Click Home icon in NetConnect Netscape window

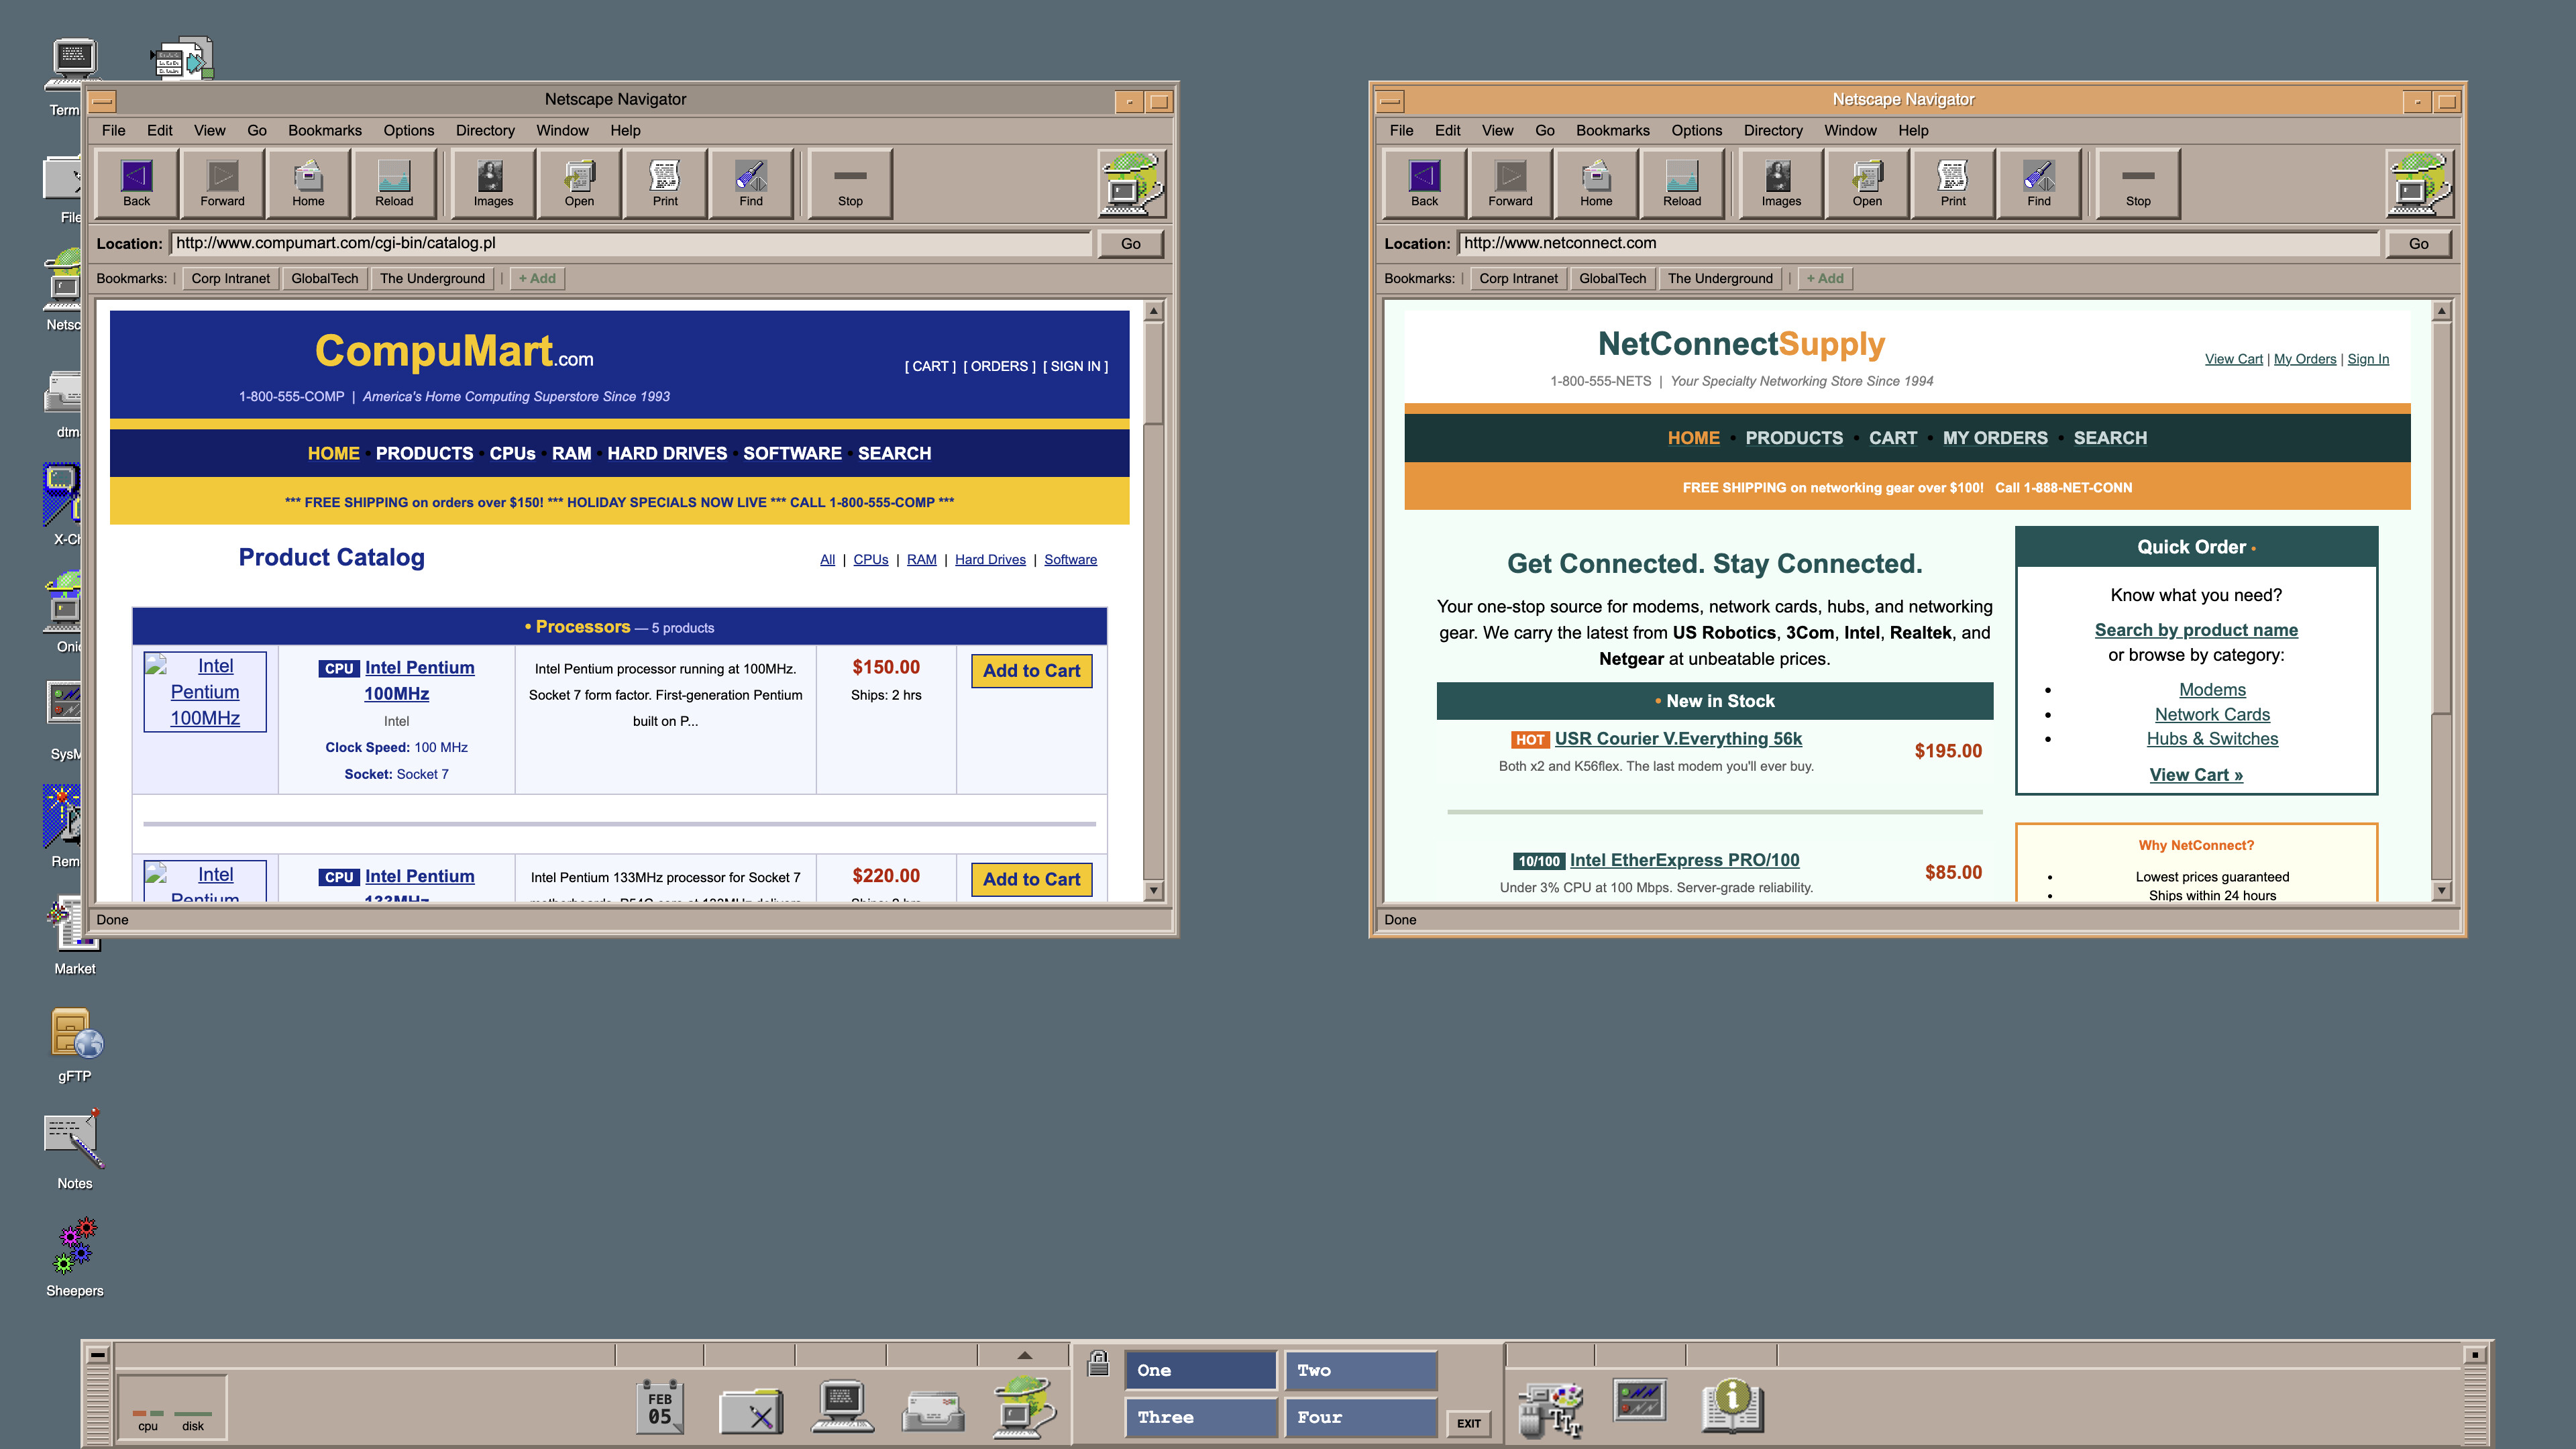point(1596,184)
